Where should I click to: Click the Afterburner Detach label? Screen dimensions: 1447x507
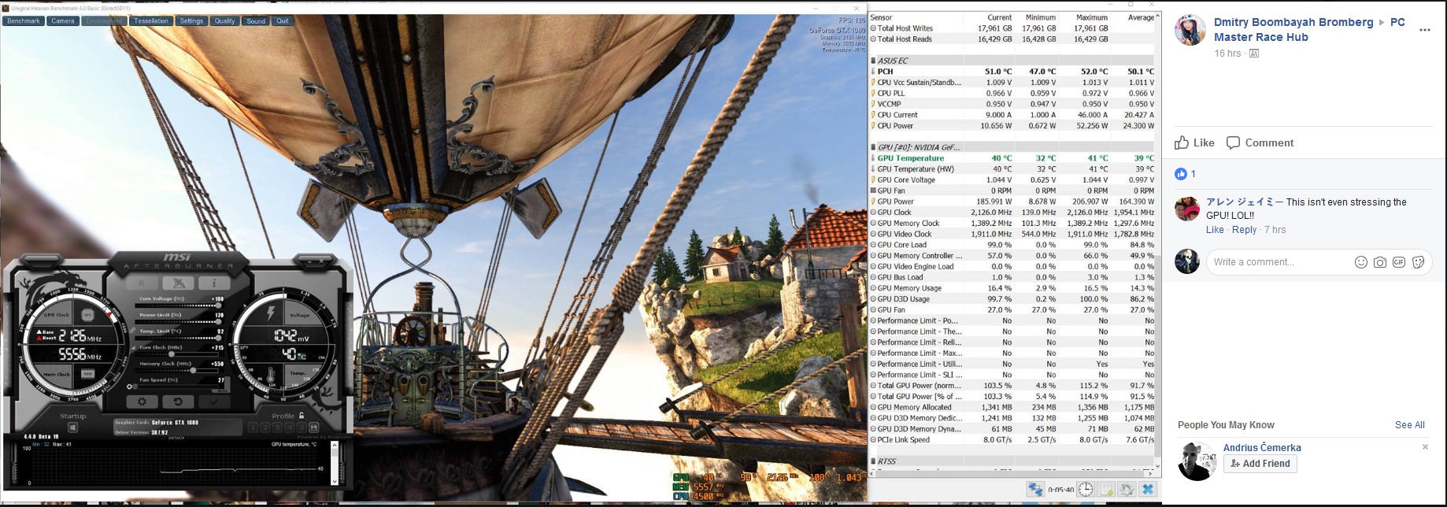coord(176,439)
